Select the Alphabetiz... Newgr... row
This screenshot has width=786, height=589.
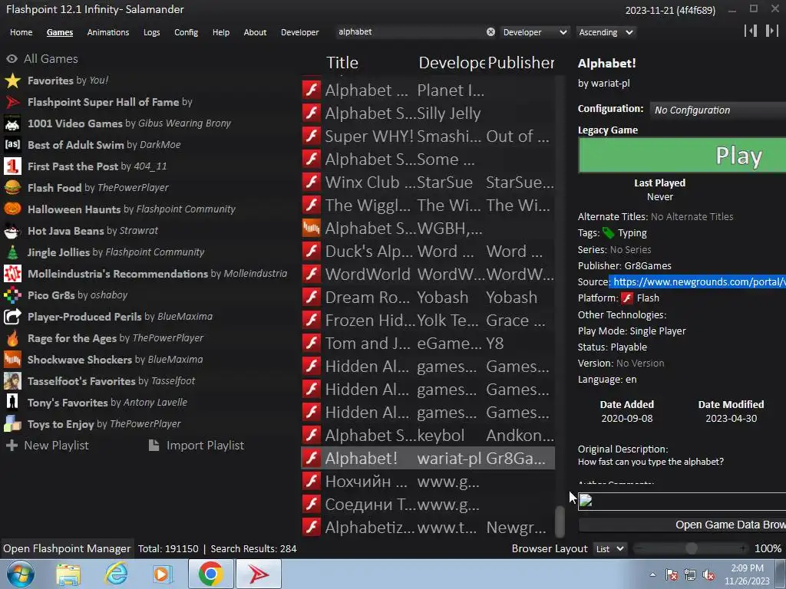click(x=428, y=528)
